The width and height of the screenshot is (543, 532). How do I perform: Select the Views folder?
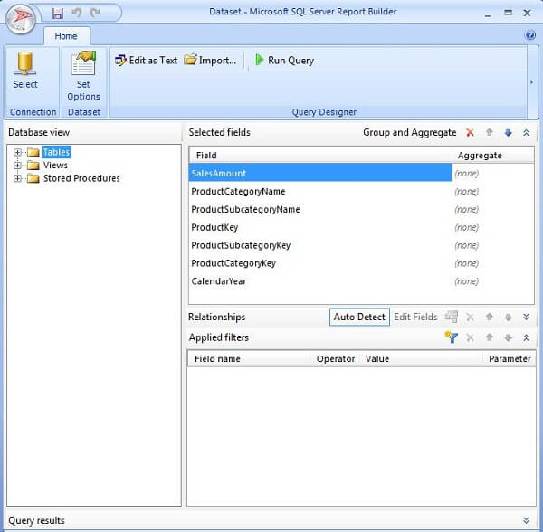point(55,165)
